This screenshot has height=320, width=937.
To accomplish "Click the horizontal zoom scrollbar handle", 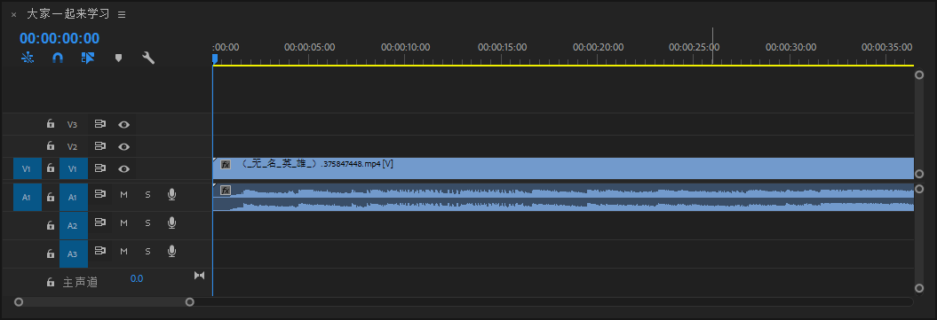I will click(104, 302).
